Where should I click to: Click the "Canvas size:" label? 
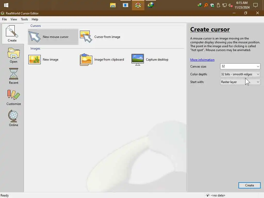pos(198,67)
